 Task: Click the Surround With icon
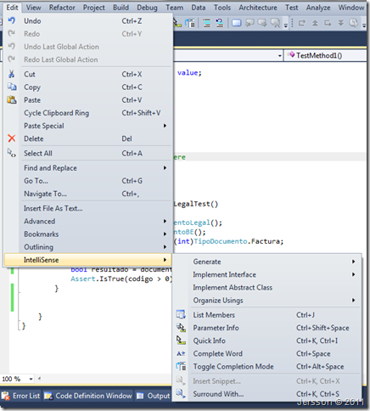click(x=181, y=394)
